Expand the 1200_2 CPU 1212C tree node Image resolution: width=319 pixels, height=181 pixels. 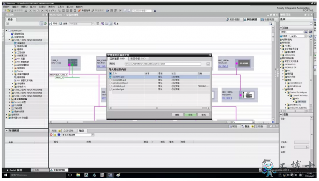click(9, 90)
